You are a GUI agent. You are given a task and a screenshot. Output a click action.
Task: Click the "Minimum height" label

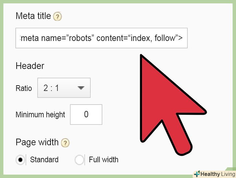click(40, 115)
